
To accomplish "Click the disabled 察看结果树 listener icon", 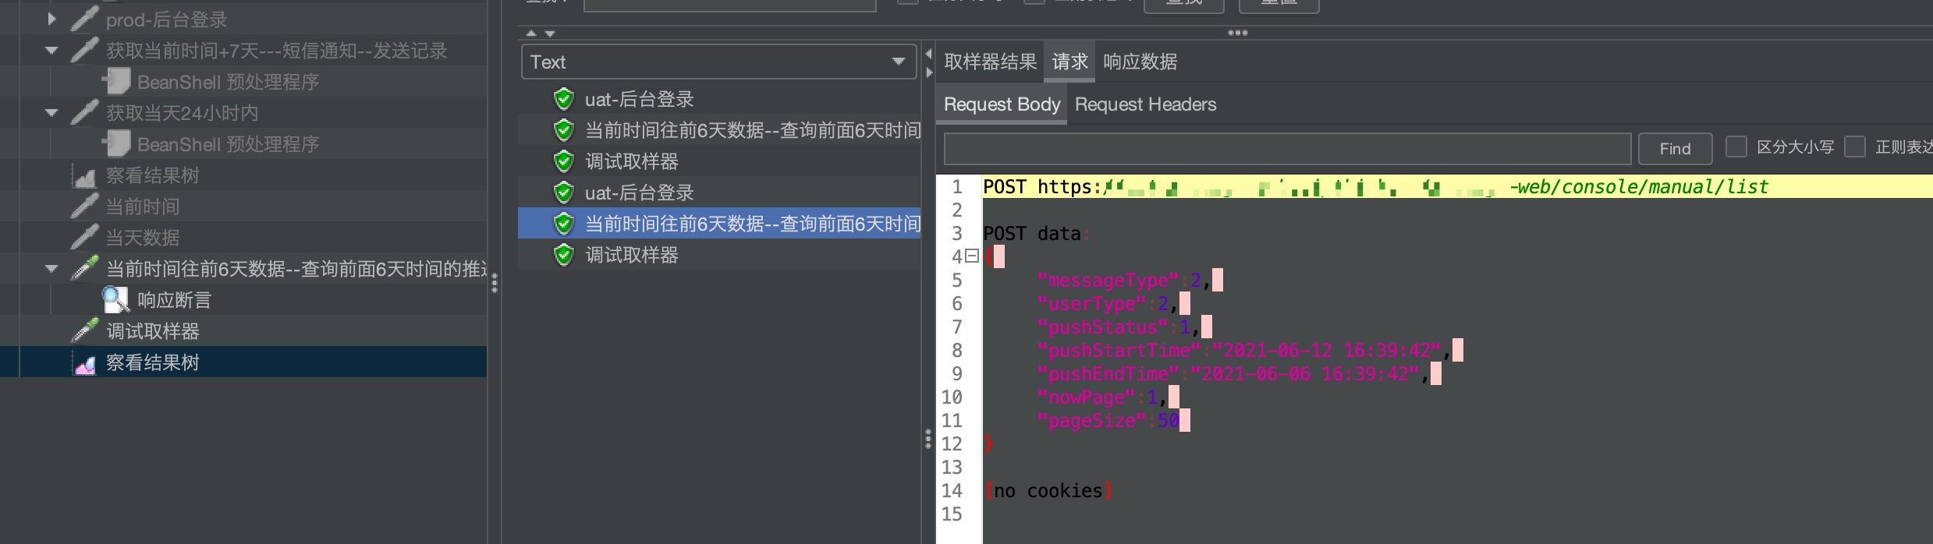I will (x=84, y=175).
